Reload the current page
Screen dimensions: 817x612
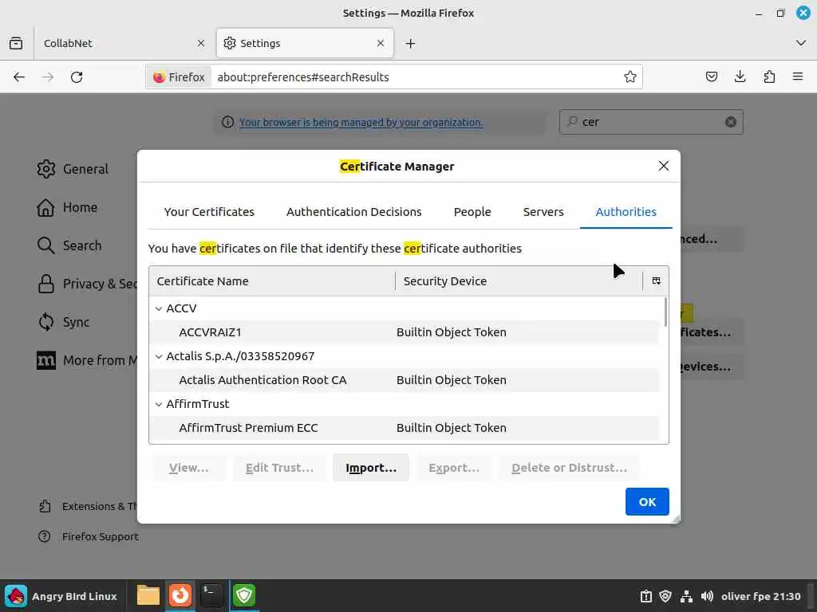click(x=77, y=77)
